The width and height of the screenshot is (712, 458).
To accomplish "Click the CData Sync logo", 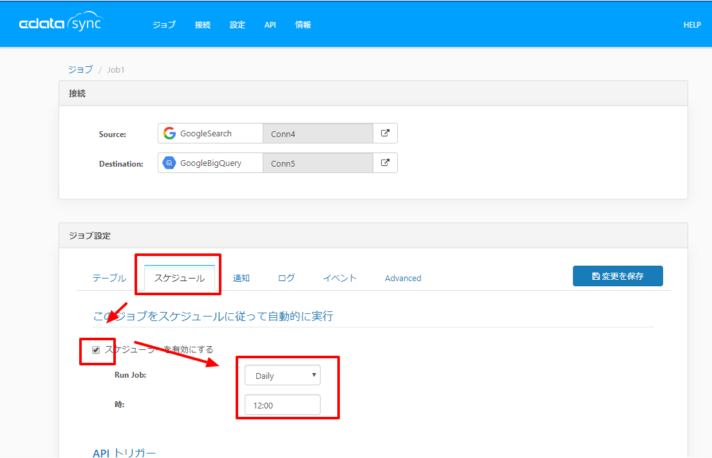I will pyautogui.click(x=61, y=23).
